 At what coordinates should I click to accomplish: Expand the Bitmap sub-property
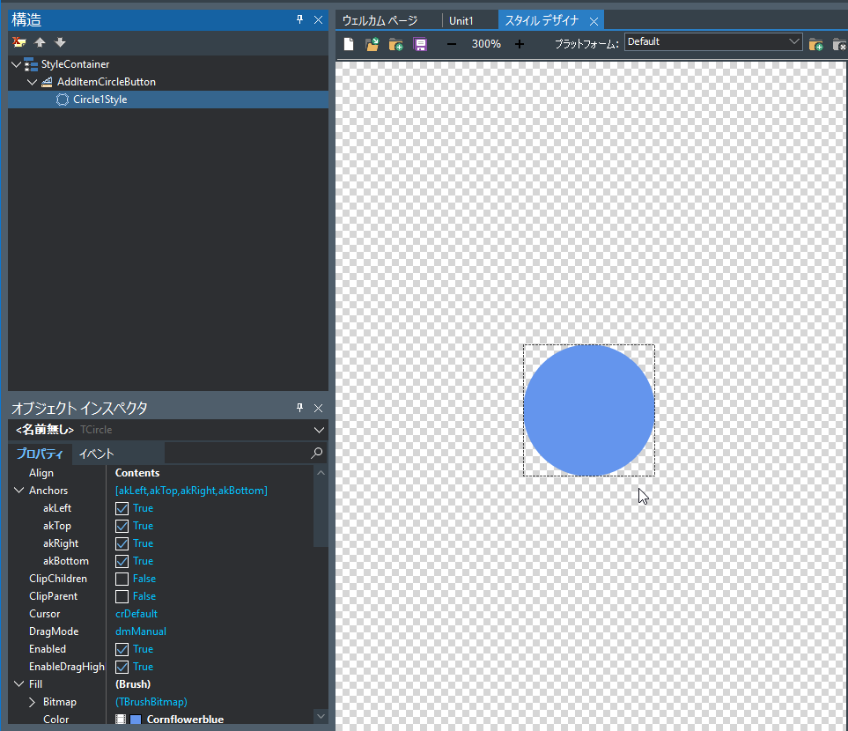32,702
